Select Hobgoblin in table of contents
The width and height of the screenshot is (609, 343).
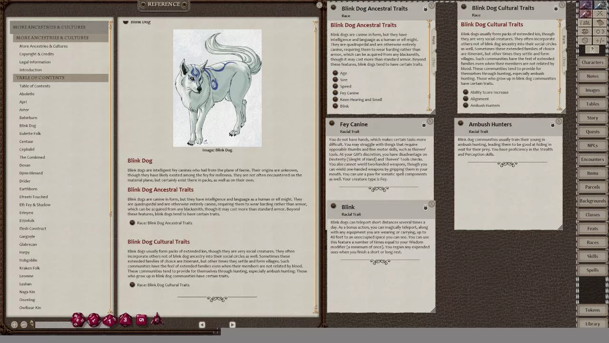coord(28,260)
